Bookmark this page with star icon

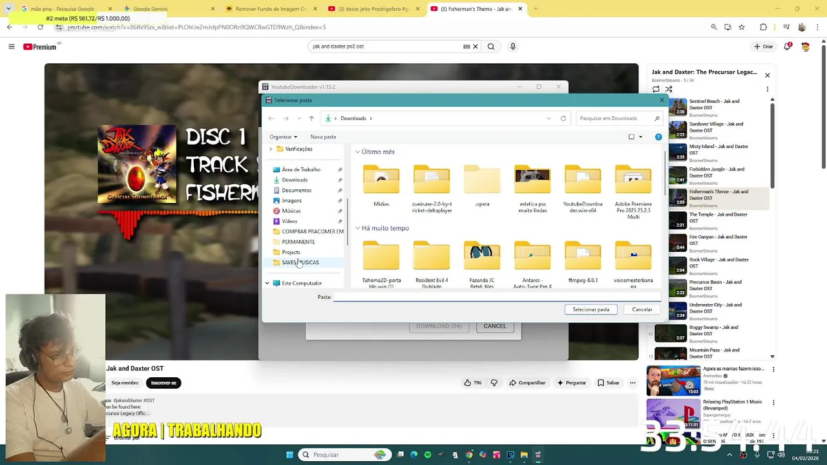pyautogui.click(x=742, y=27)
